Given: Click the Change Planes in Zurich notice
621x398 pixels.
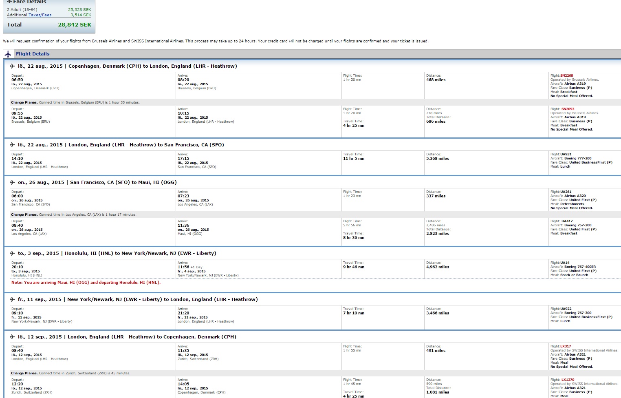Looking at the screenshot, I should click(x=70, y=373).
